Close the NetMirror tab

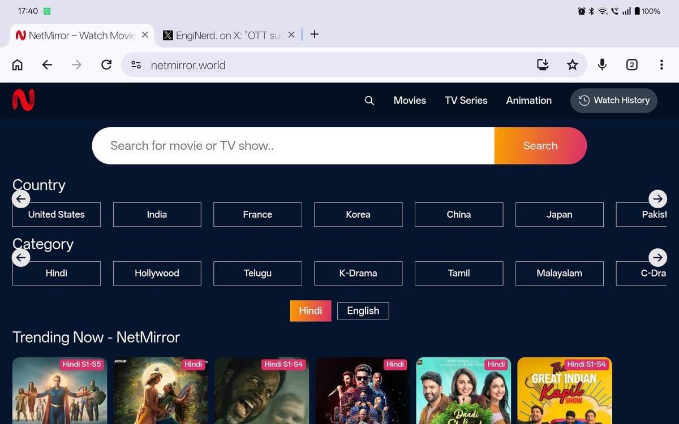[145, 34]
